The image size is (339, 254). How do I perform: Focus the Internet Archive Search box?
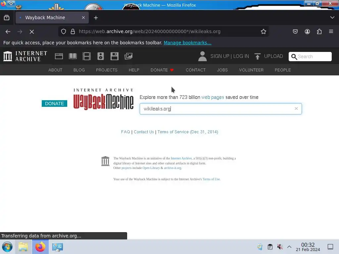tap(310, 56)
